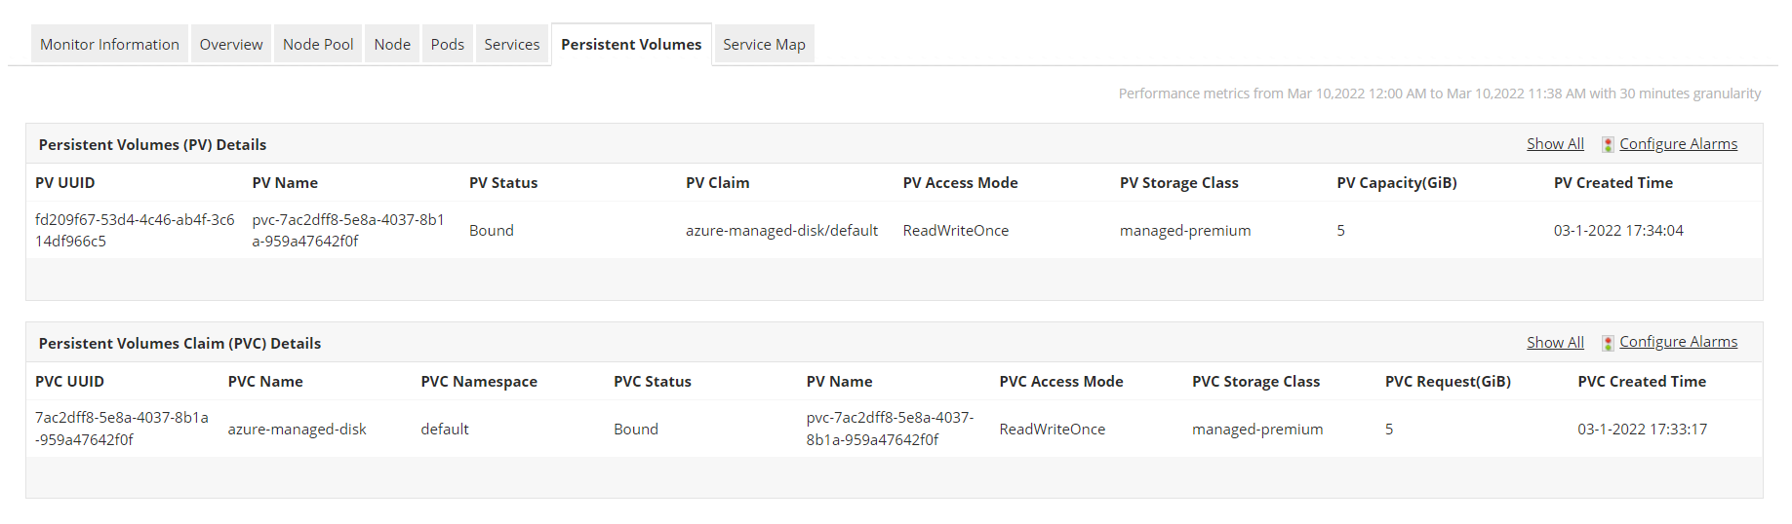1792x524 pixels.
Task: Select the Persistent Volumes tab
Action: [631, 45]
